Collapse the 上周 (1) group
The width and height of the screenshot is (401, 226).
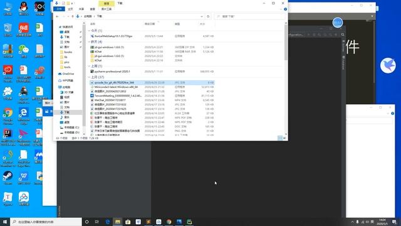[x=89, y=66]
